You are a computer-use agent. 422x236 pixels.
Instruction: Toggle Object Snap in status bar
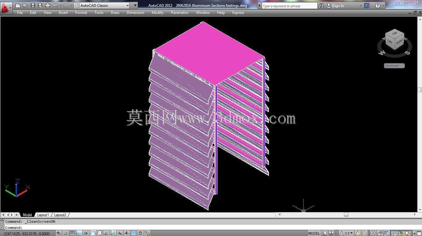click(x=93, y=233)
